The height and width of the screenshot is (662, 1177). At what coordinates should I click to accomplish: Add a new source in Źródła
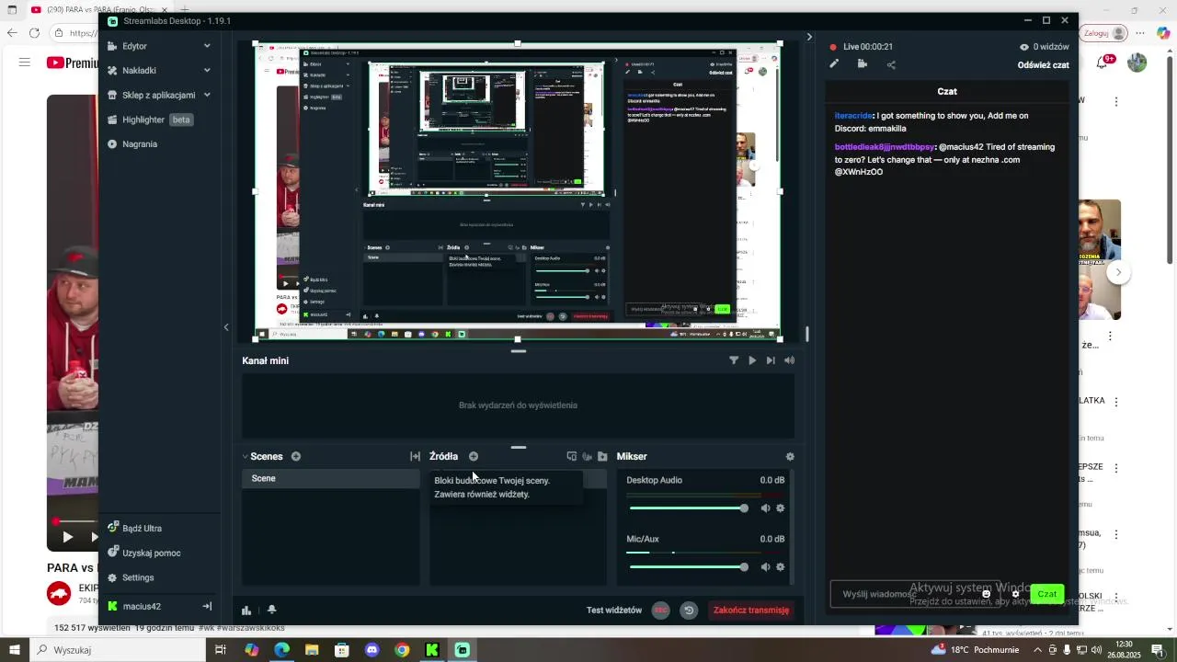[474, 457]
